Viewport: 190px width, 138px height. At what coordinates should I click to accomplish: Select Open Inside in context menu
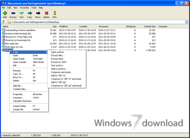click(19, 59)
